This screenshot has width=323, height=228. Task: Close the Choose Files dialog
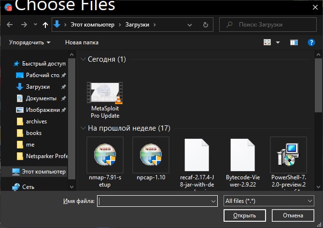tap(315, 7)
